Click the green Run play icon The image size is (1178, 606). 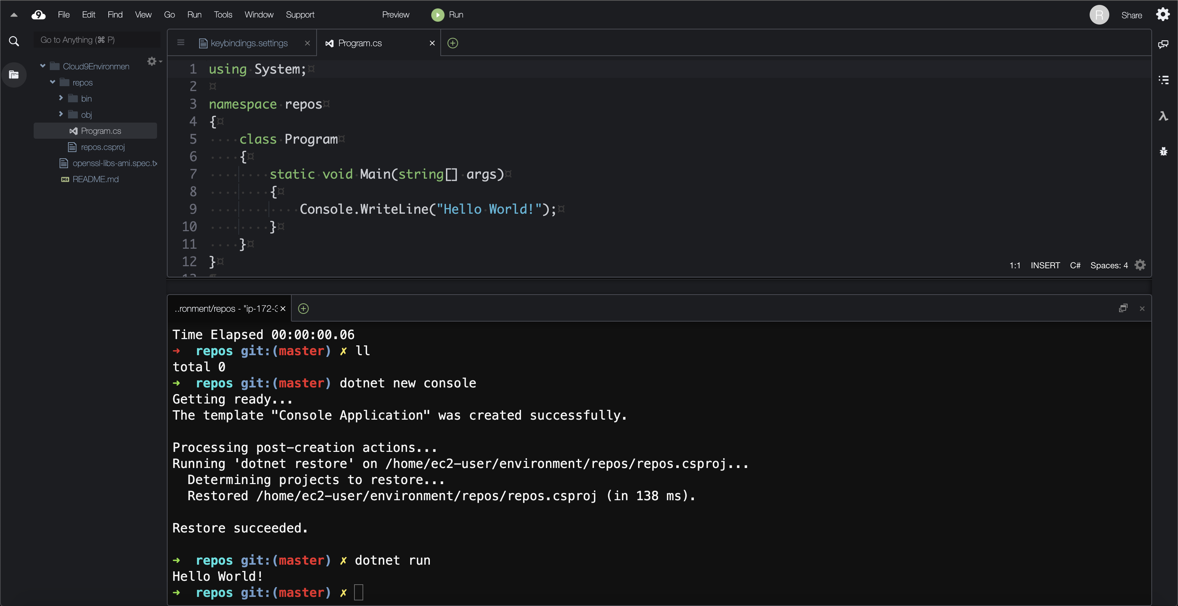point(438,15)
